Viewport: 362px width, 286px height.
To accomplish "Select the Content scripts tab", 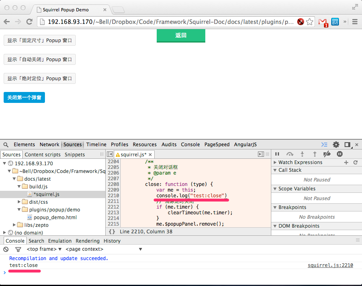I will pyautogui.click(x=43, y=155).
